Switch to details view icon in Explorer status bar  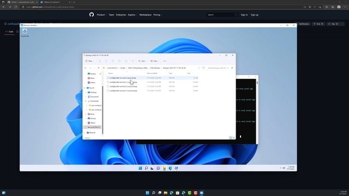(x=231, y=138)
